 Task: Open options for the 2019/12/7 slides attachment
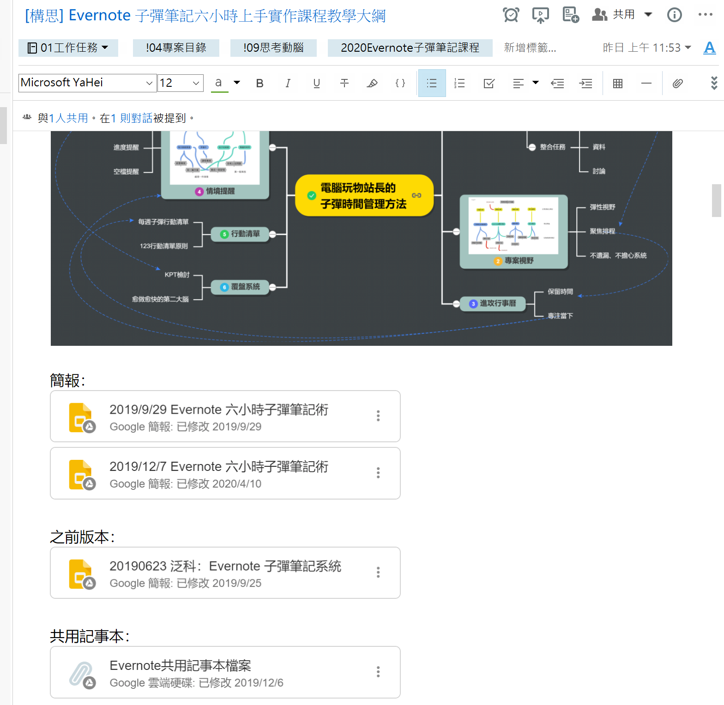(x=378, y=473)
